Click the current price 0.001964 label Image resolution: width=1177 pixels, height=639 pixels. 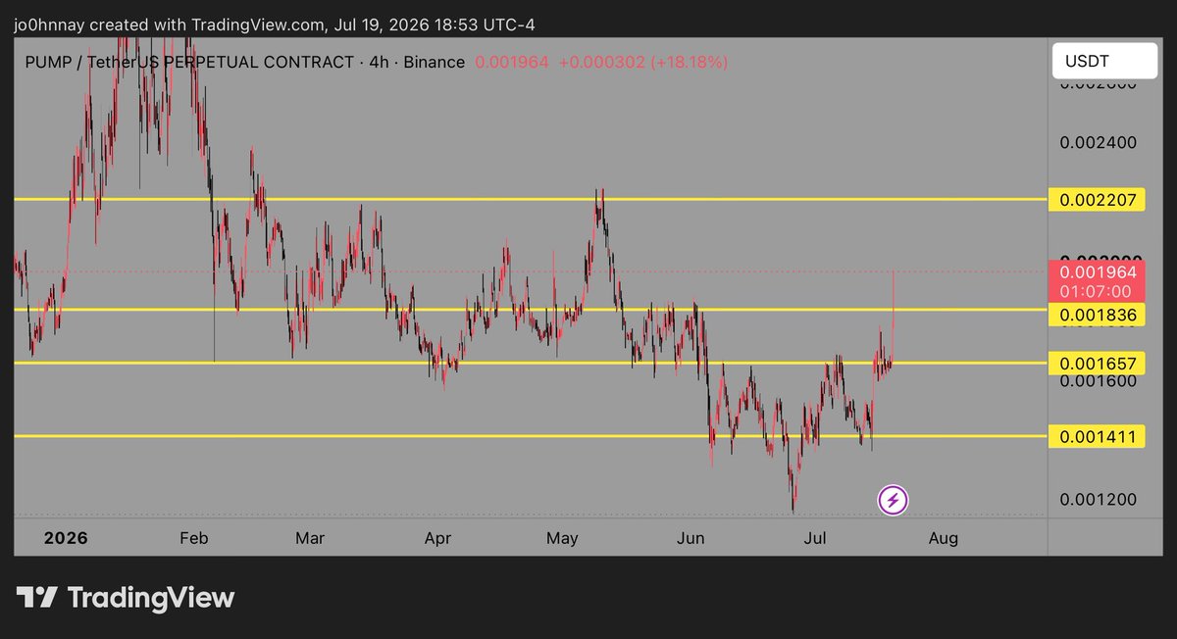(1098, 271)
